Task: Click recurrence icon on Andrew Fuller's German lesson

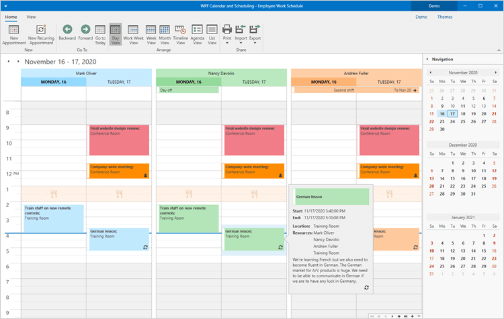Action: click(x=415, y=247)
